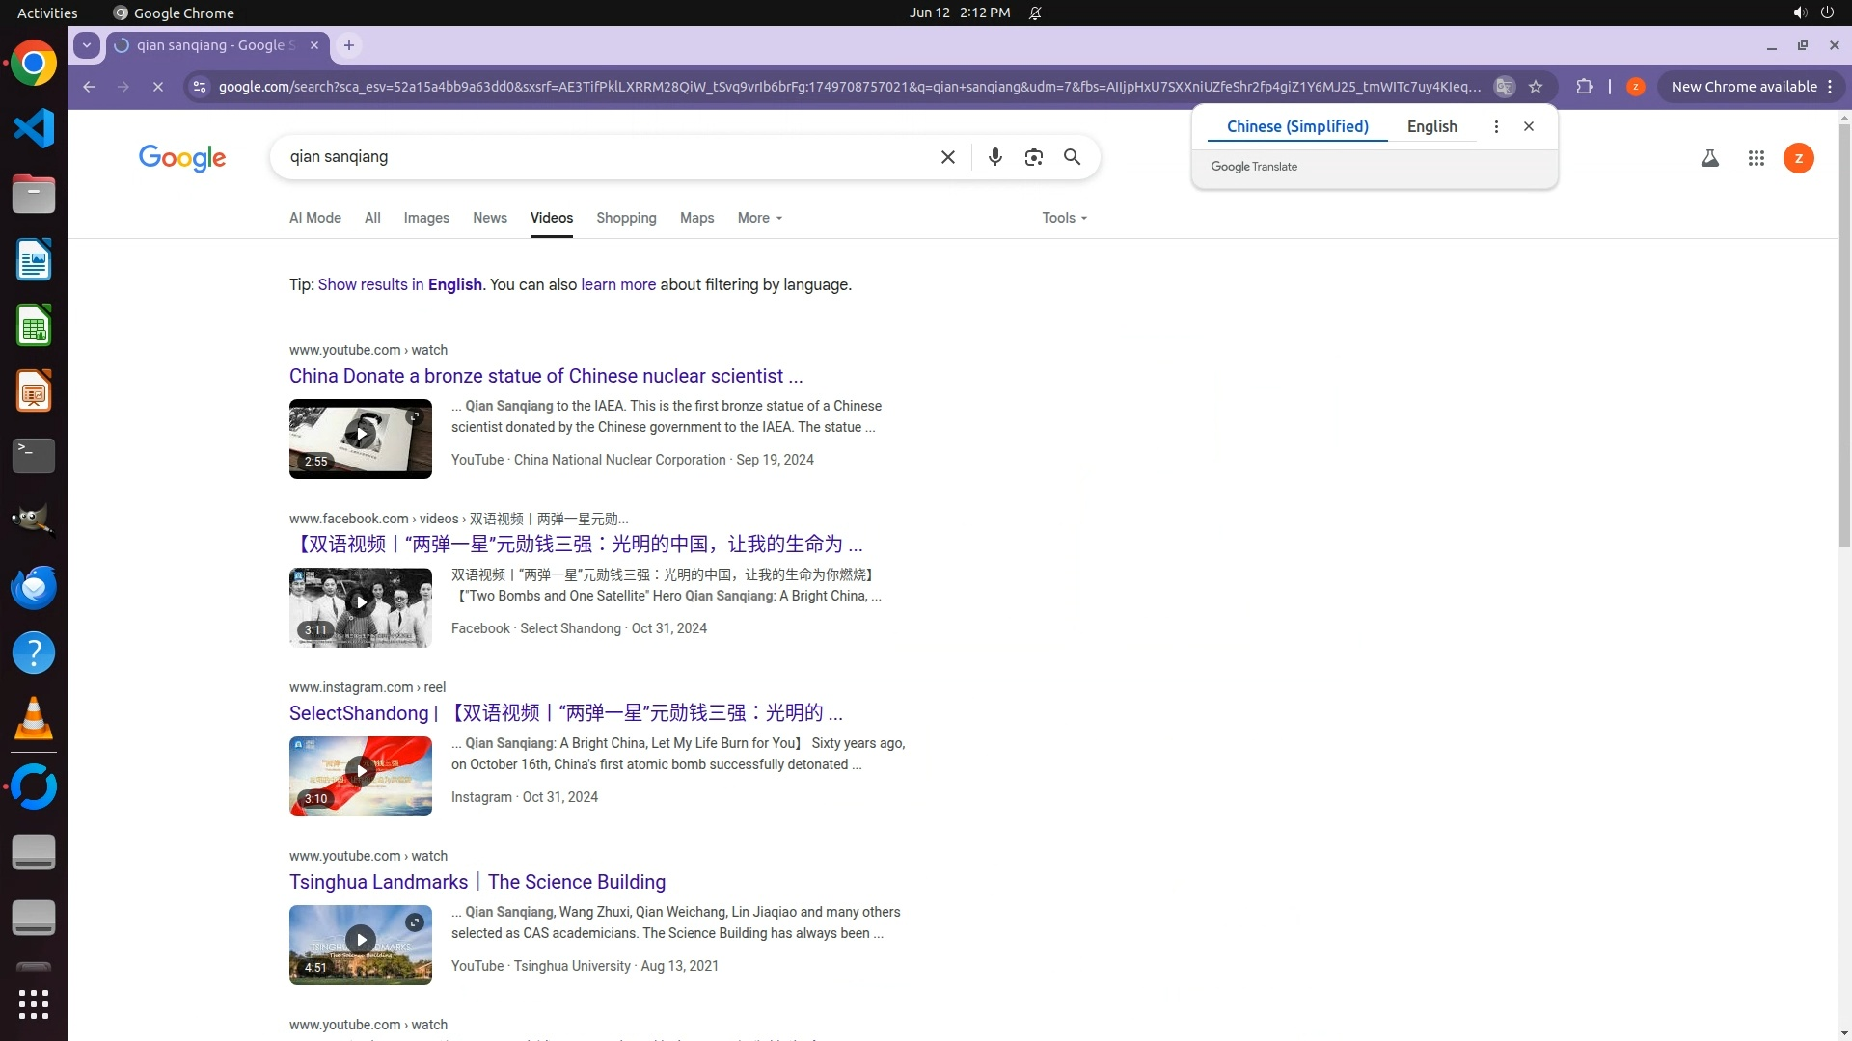Open the Google apps grid
The width and height of the screenshot is (1852, 1041).
(x=1756, y=158)
